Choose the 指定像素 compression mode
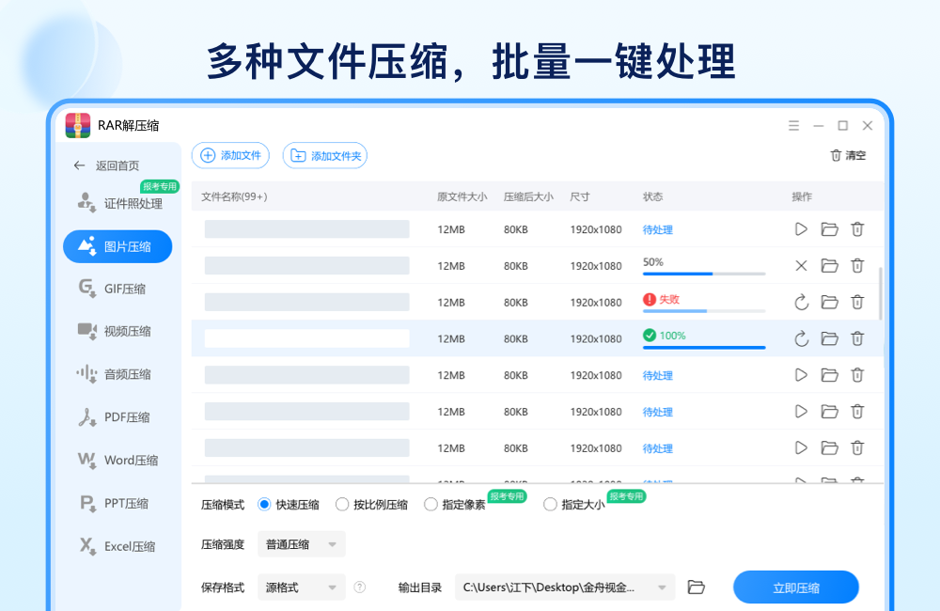 431,504
